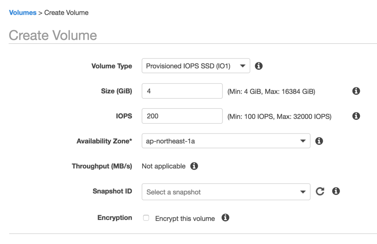Click the Create Volume page heading
Viewport: 377px width, 244px height.
53,35
